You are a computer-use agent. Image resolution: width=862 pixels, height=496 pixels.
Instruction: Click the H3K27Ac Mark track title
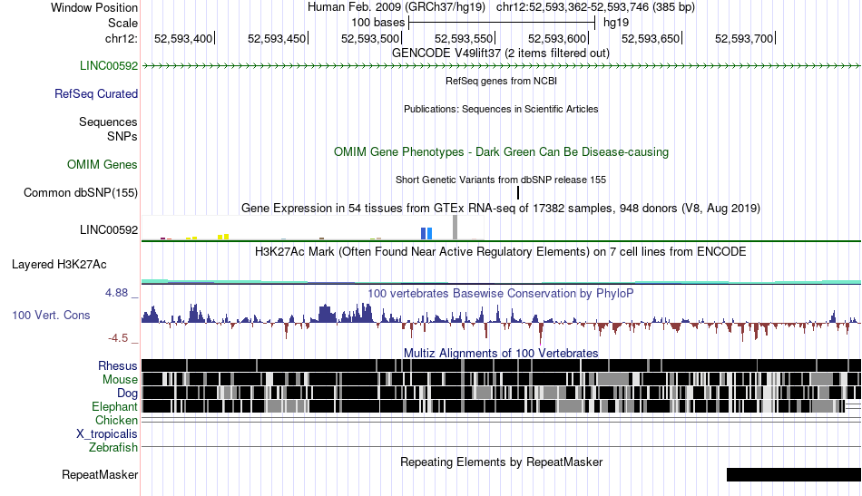501,251
